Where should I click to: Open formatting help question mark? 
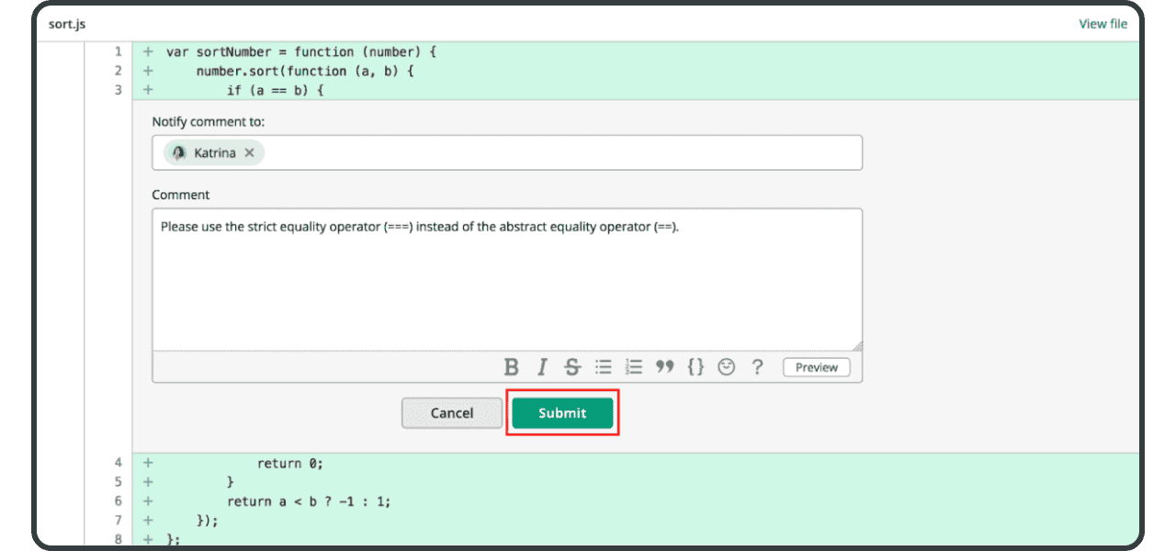pyautogui.click(x=757, y=367)
